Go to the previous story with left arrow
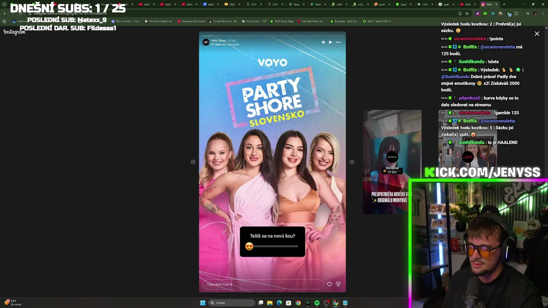This screenshot has width=548, height=308. coord(193,162)
